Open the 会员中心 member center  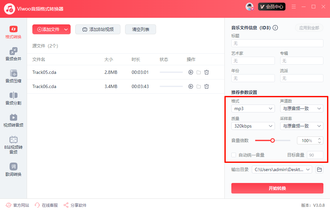click(x=272, y=6)
